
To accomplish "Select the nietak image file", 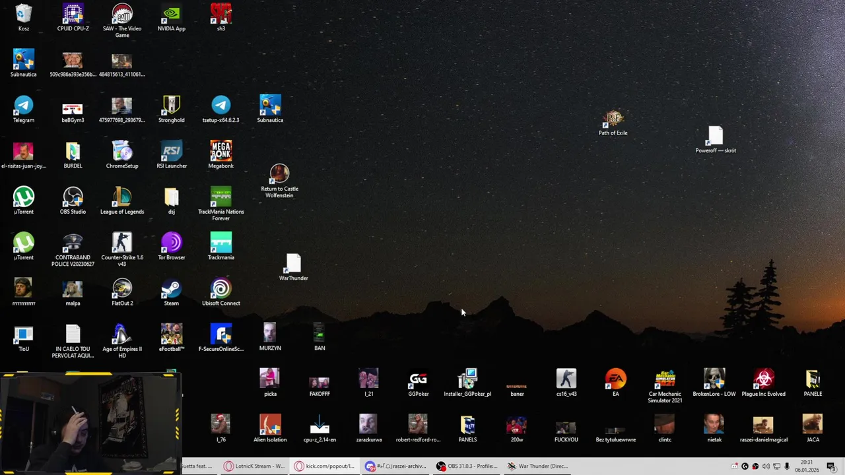I will 714,429.
